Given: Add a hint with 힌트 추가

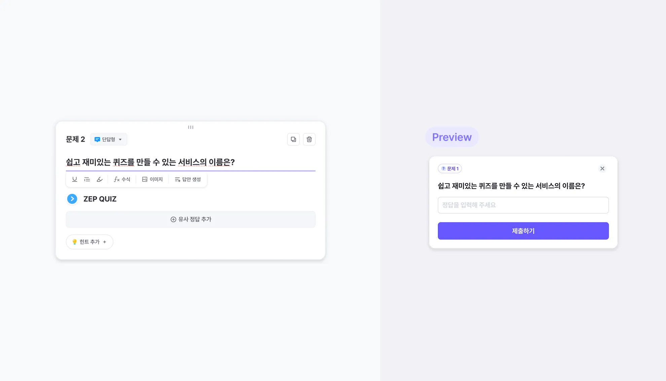Looking at the screenshot, I should [x=89, y=242].
